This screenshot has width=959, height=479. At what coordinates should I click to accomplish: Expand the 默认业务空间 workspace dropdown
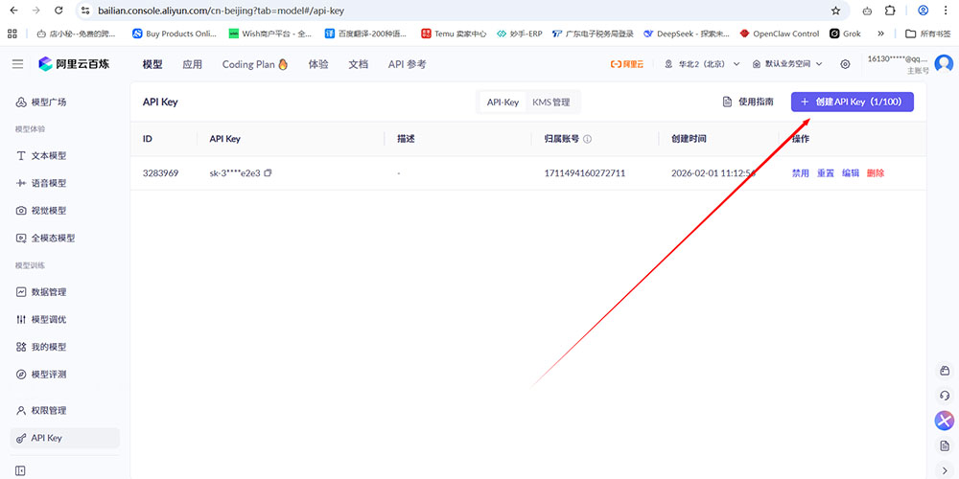[x=787, y=64]
